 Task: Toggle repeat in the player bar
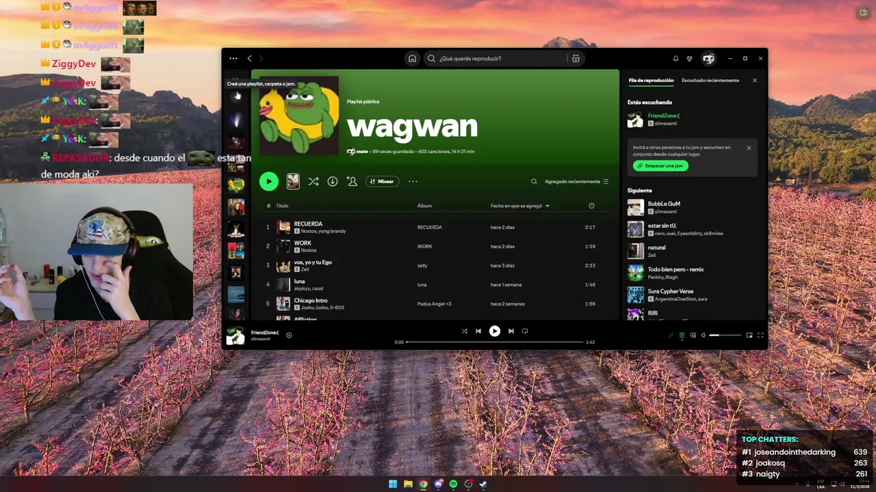[x=525, y=331]
